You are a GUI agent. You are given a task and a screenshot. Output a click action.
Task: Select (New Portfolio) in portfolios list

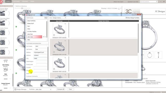coord(31,21)
